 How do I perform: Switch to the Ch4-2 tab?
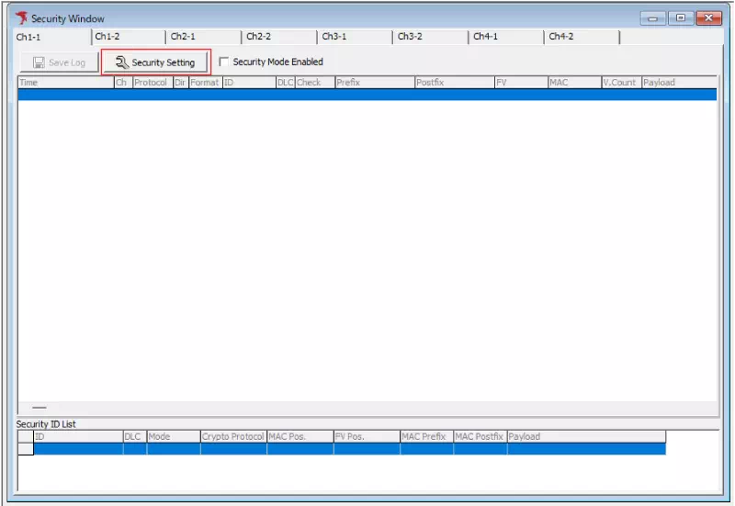[582, 37]
